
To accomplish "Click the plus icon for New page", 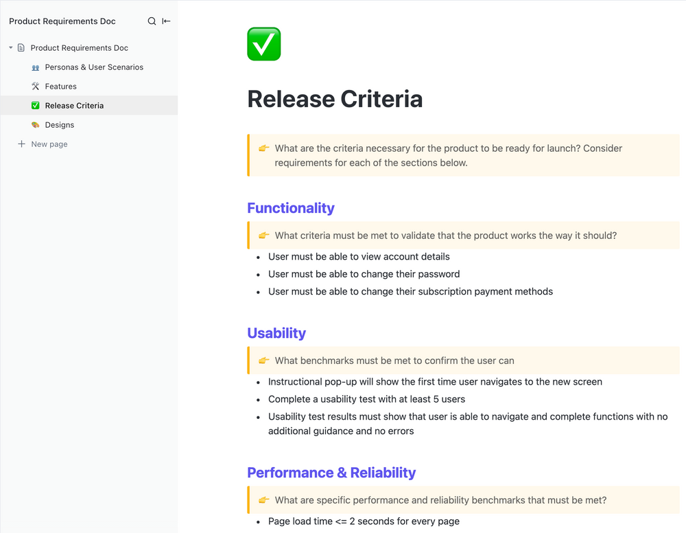I will pos(21,144).
